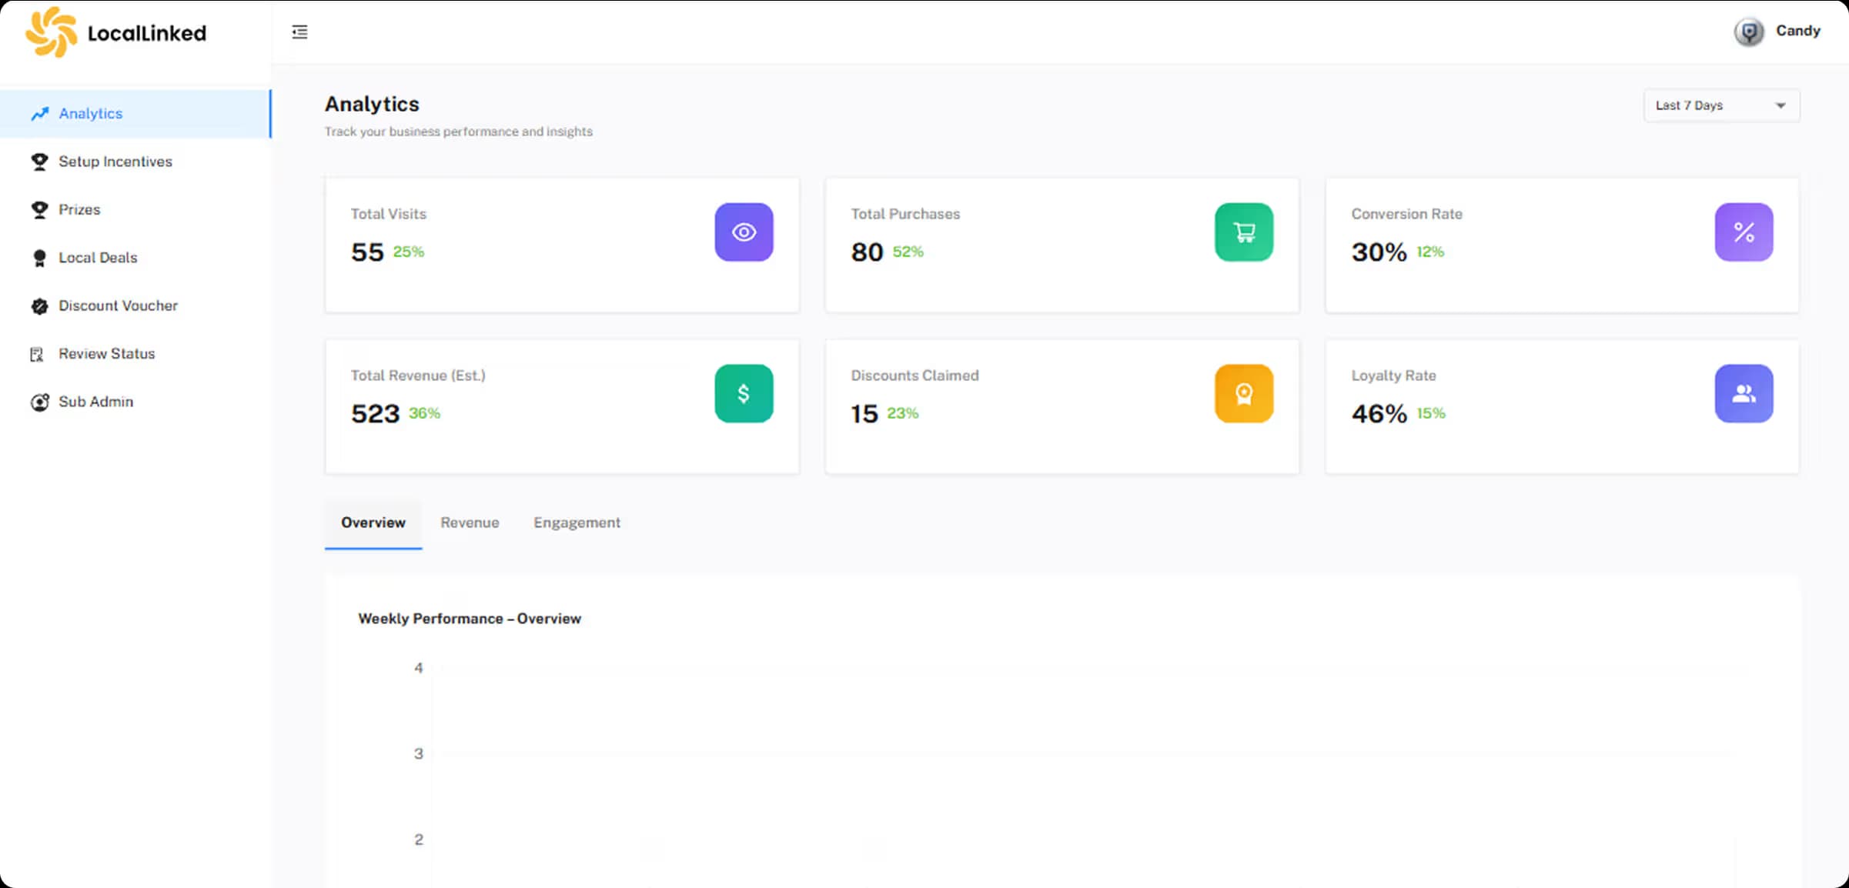The width and height of the screenshot is (1849, 888).
Task: Click the Discounts Claimed label
Action: click(x=914, y=376)
